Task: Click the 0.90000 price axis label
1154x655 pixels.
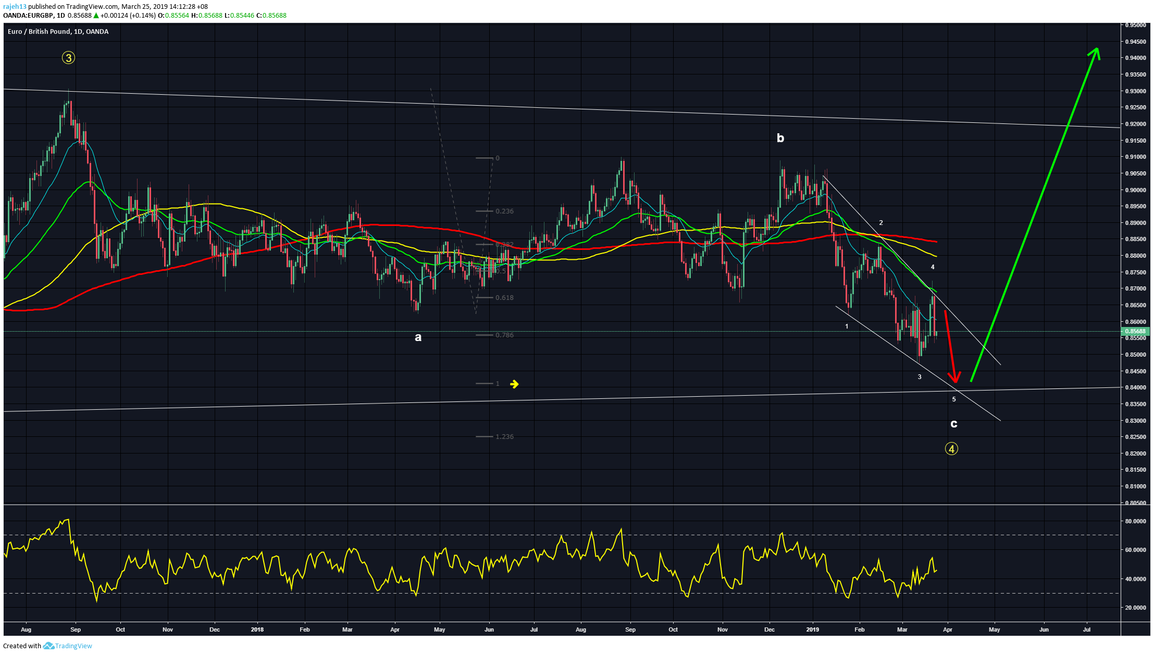Action: coord(1136,190)
